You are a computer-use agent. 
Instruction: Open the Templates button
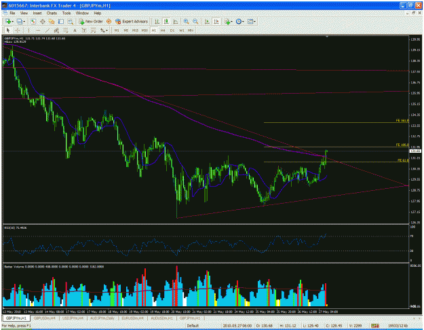[250, 22]
